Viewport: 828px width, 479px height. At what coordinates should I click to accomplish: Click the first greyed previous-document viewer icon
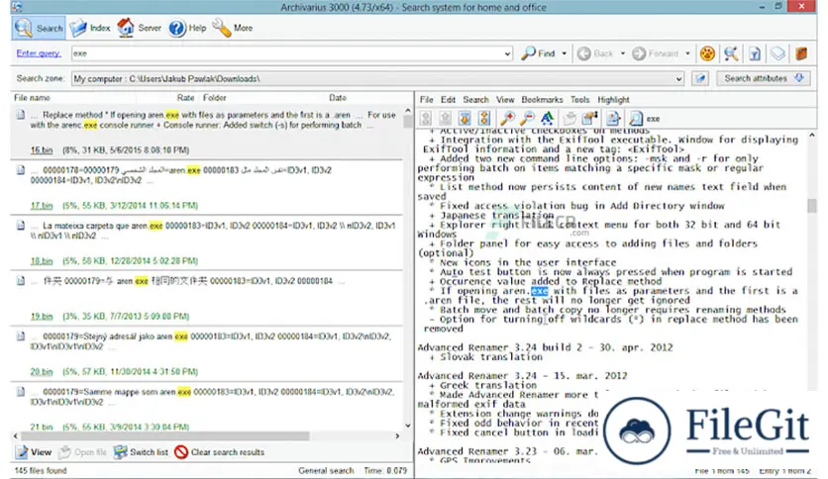[x=426, y=118]
